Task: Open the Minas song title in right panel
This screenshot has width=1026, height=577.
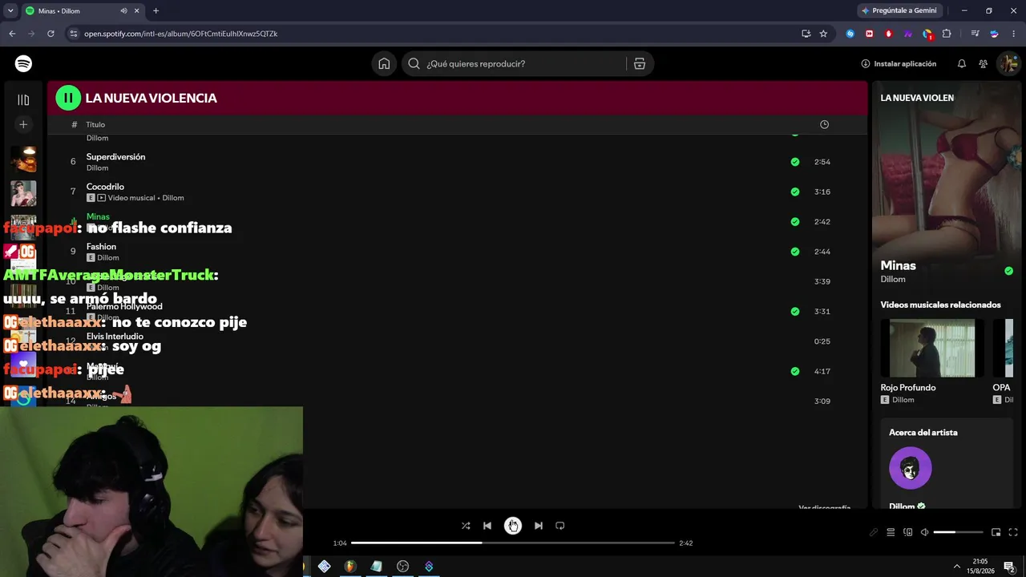Action: [898, 265]
